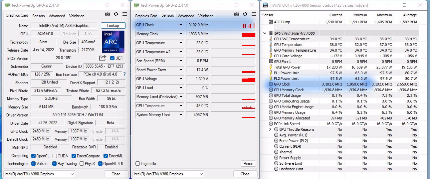Open GPU selector combo box in Graphics Card window
This screenshot has width=430, height=179.
tap(39, 174)
